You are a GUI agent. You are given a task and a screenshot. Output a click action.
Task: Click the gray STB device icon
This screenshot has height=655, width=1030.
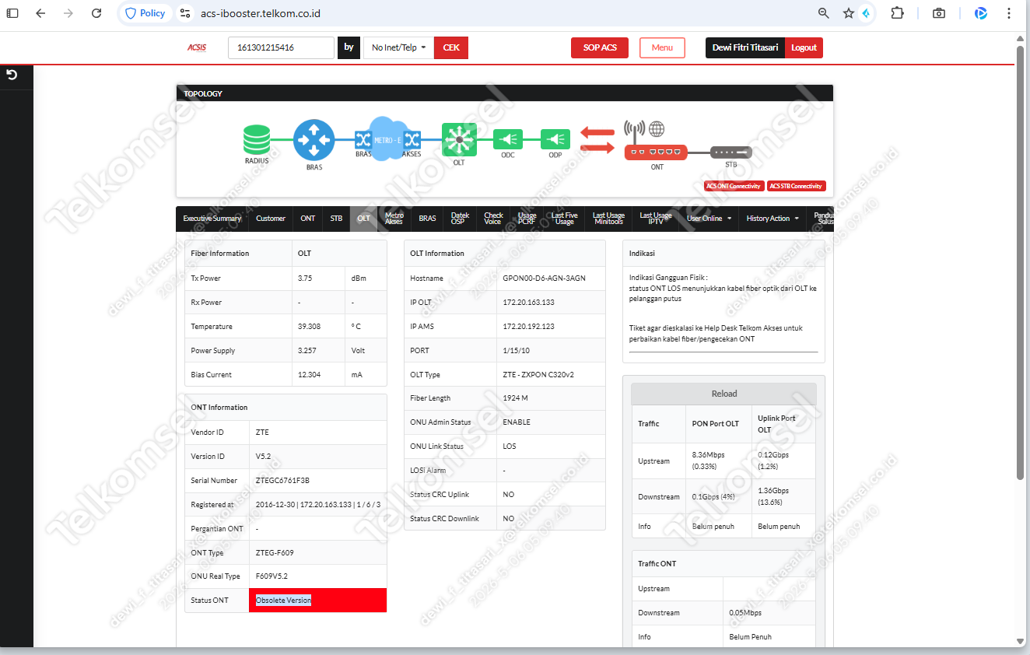point(731,152)
